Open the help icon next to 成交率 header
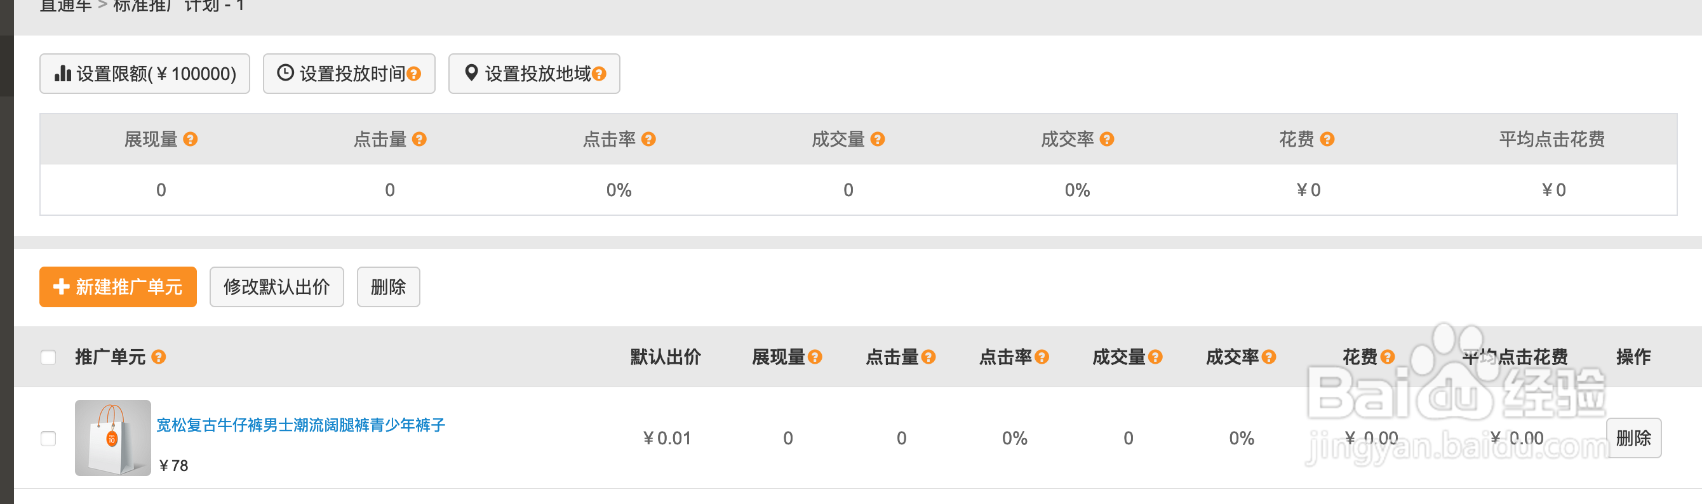Screen dimensions: 1702x504 click(1108, 140)
